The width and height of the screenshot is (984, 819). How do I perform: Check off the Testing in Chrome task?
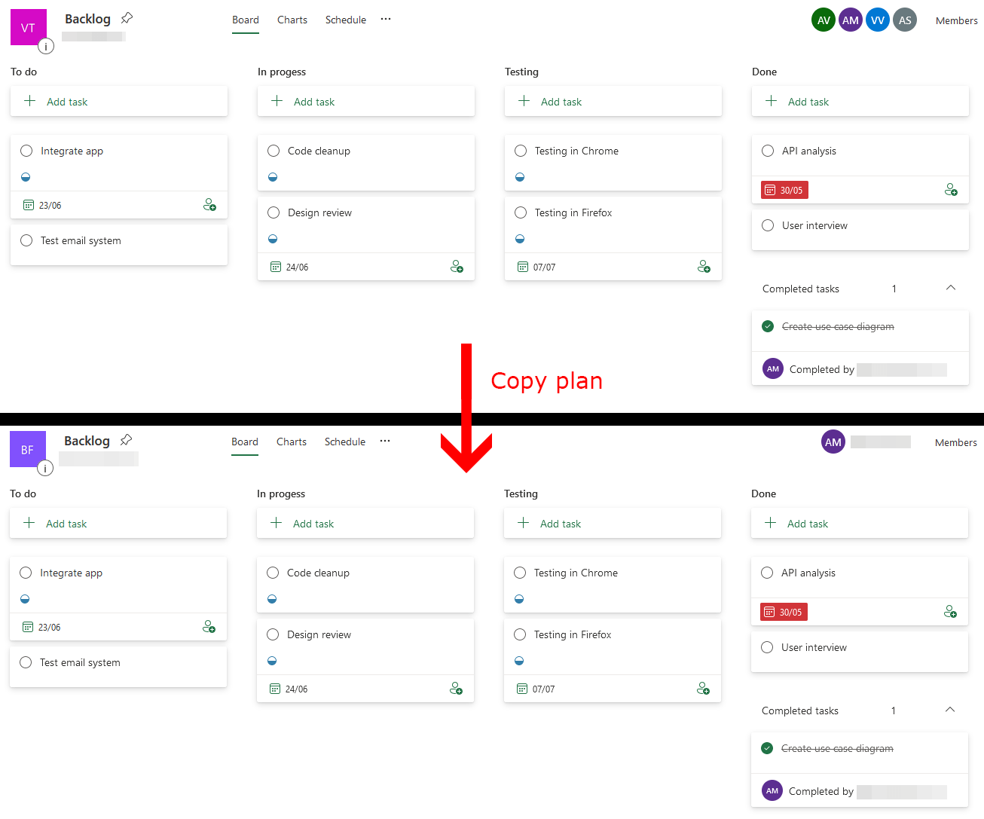520,151
